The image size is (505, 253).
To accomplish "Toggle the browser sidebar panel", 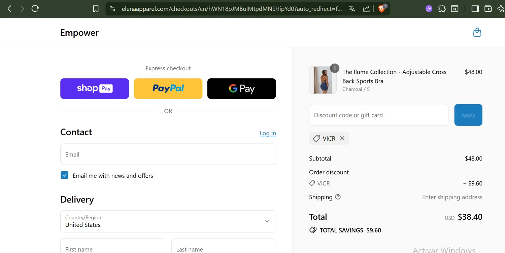I will pyautogui.click(x=475, y=9).
